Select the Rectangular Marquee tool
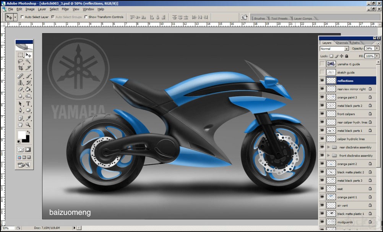 point(21,55)
